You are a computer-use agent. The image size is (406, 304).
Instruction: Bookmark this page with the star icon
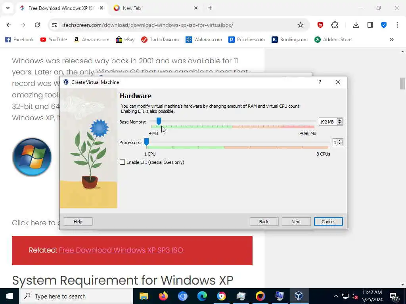301,25
